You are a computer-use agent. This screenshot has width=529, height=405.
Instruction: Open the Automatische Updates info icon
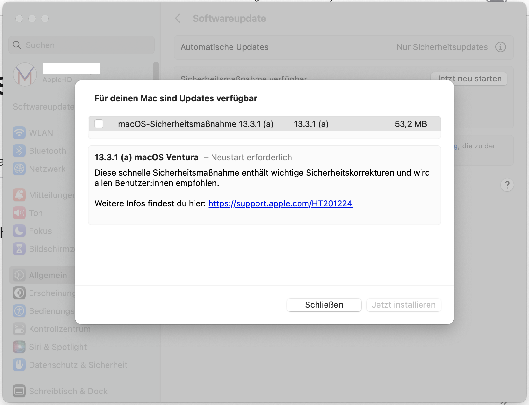click(500, 47)
